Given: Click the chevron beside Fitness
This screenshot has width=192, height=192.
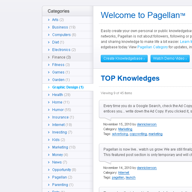Looking at the screenshot, I should pyautogui.click(x=49, y=65).
